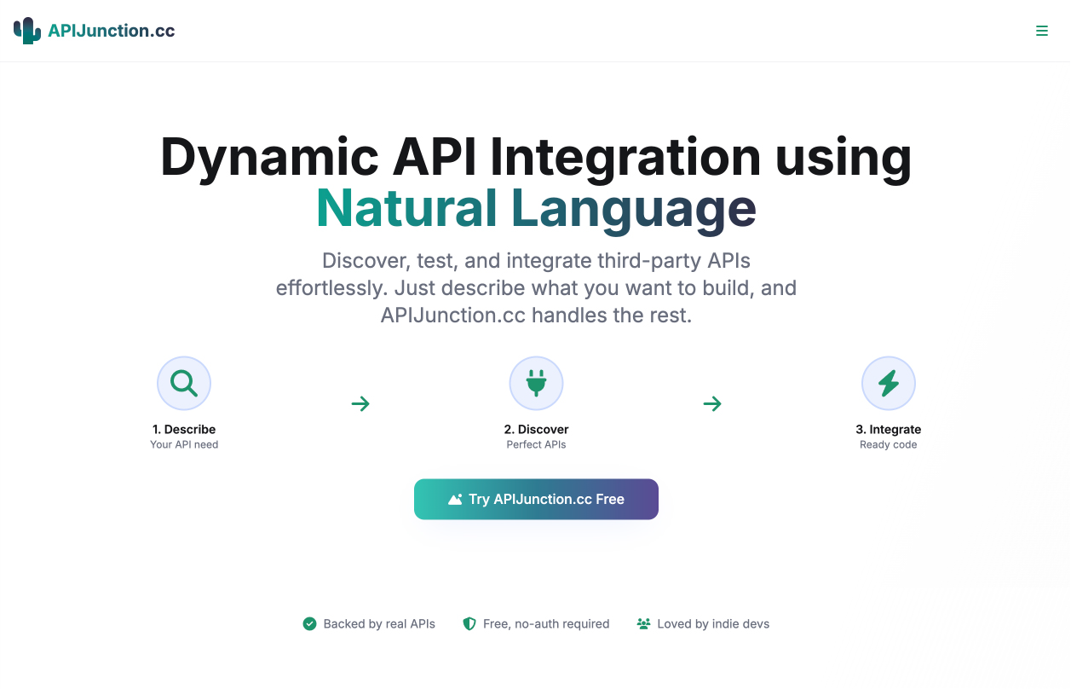
Task: Click the small icon inside the Try button
Action: click(455, 500)
